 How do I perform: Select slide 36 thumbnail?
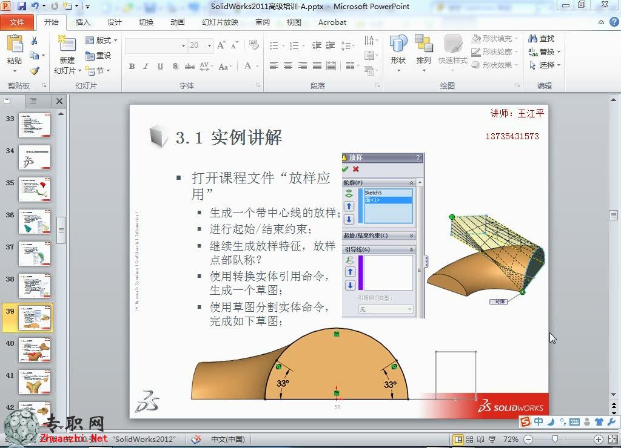pyautogui.click(x=35, y=222)
